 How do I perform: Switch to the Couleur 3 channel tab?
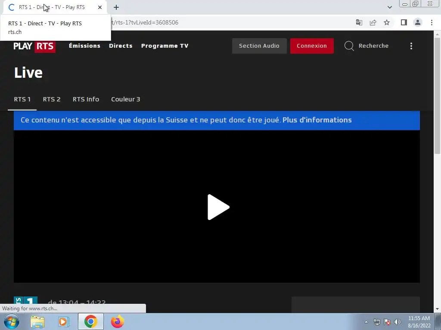[x=126, y=99]
